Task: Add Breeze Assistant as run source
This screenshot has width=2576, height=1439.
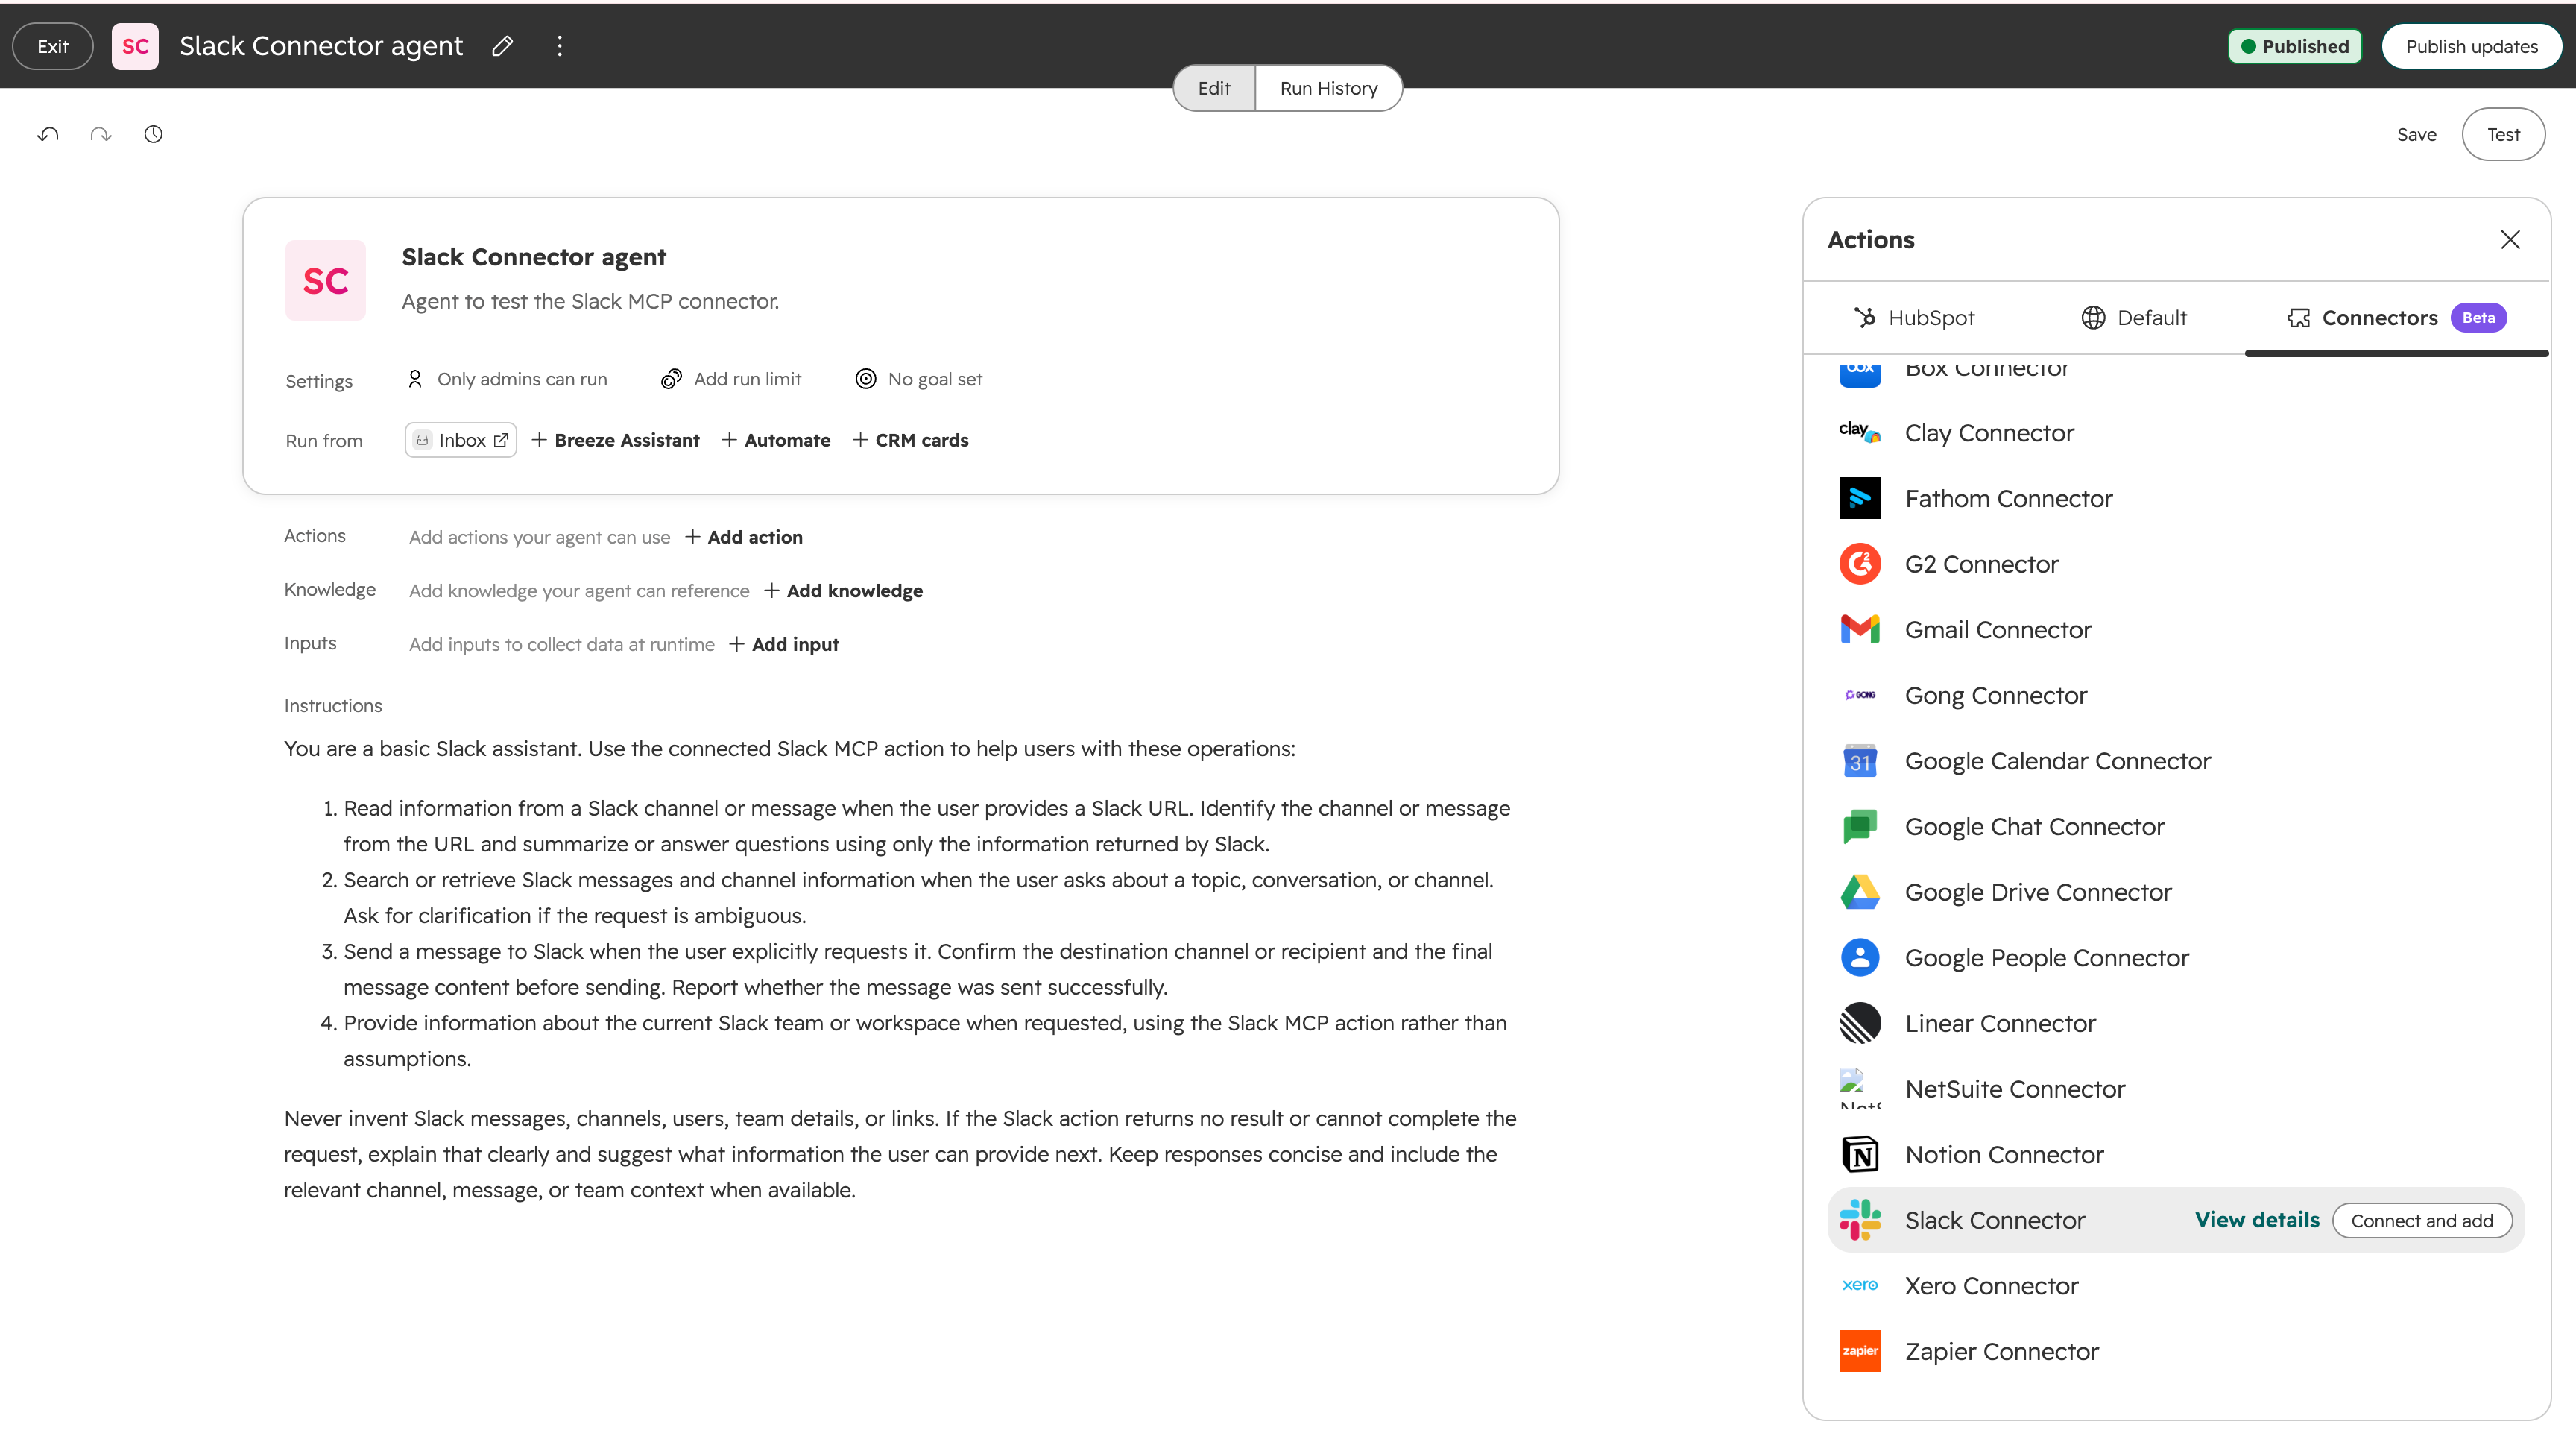Action: pos(616,440)
